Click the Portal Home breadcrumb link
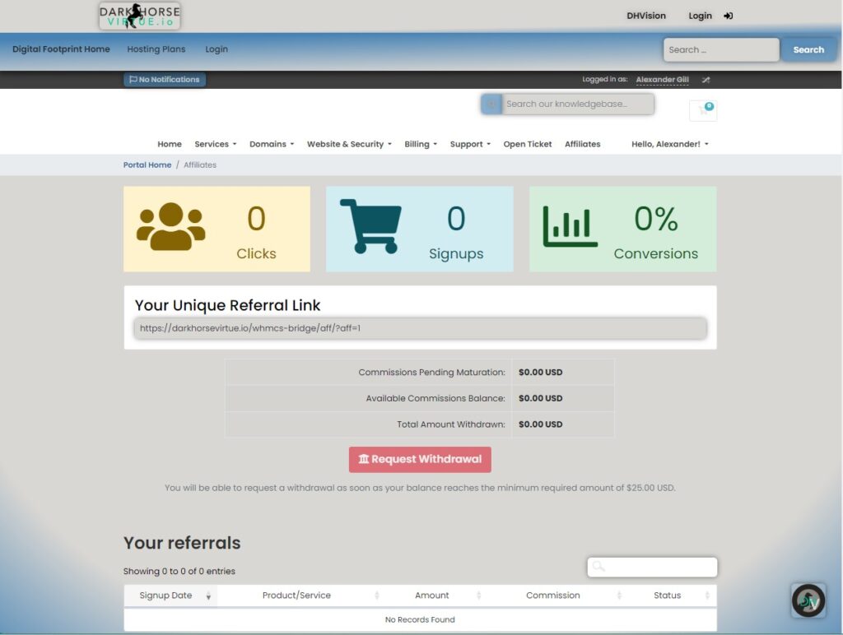 point(147,165)
